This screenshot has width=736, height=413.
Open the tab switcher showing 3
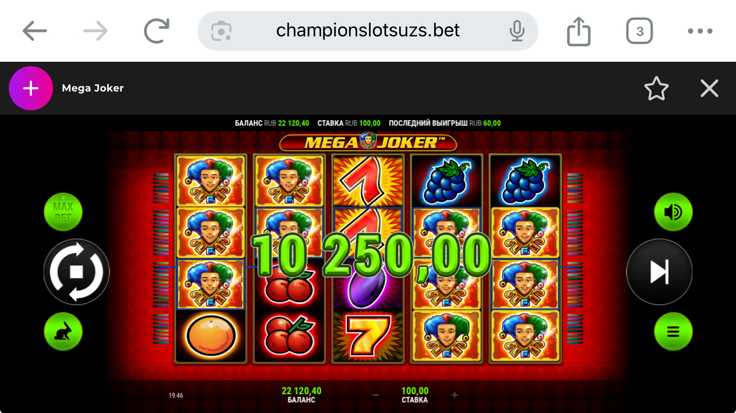pyautogui.click(x=640, y=31)
